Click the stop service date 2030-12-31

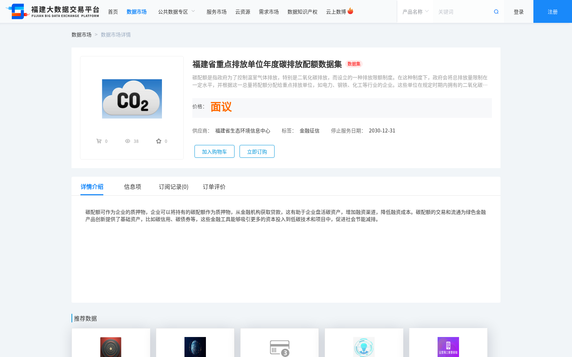point(382,131)
